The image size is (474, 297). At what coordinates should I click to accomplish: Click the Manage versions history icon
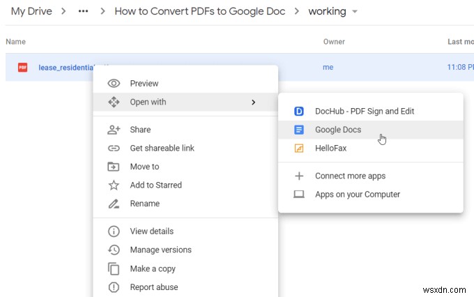click(114, 250)
